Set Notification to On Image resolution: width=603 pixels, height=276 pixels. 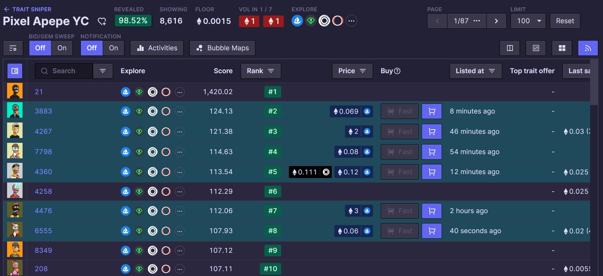click(x=113, y=48)
